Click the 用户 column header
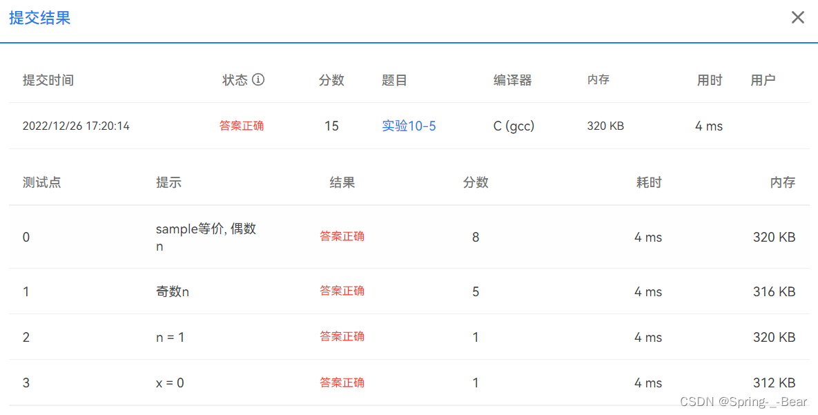The image size is (818, 415). [762, 79]
